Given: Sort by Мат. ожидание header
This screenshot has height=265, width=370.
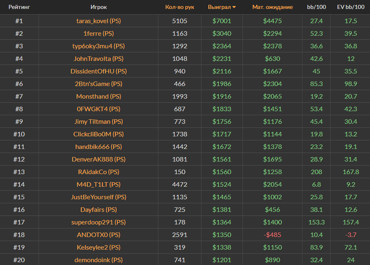Looking at the screenshot, I should click(x=273, y=7).
